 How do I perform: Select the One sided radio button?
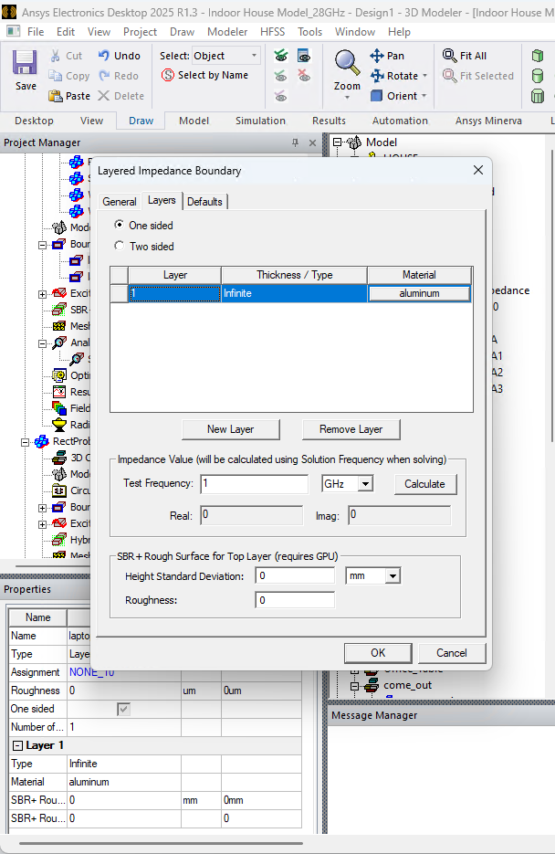tap(120, 225)
